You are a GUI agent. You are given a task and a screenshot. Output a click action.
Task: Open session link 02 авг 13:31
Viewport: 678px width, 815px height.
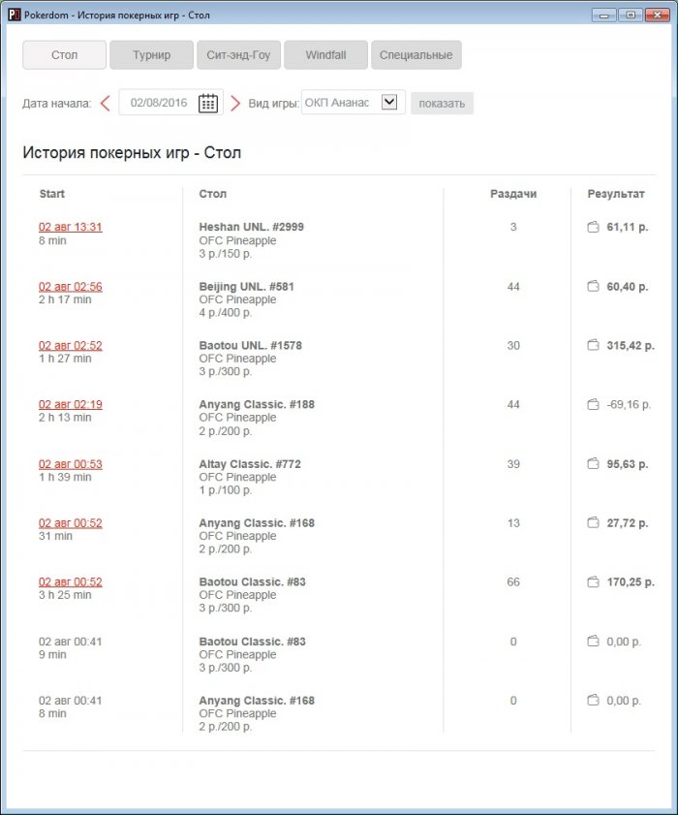coord(70,227)
